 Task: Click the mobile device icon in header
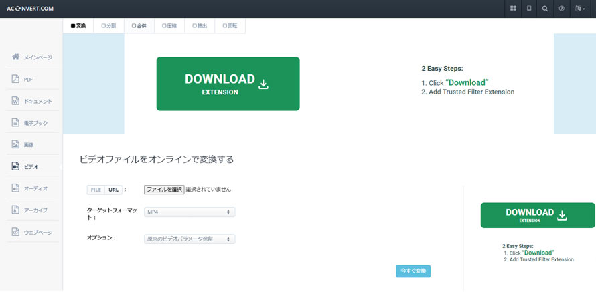(529, 9)
